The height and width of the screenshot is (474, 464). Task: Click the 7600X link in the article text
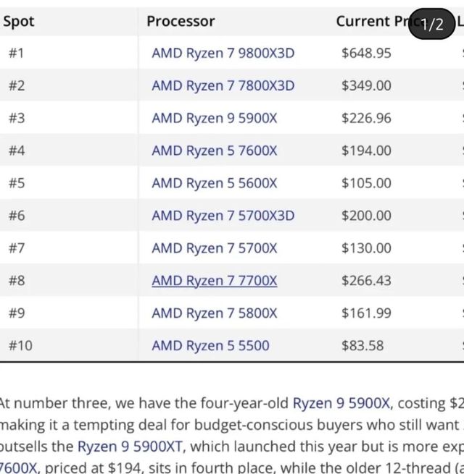(19, 468)
